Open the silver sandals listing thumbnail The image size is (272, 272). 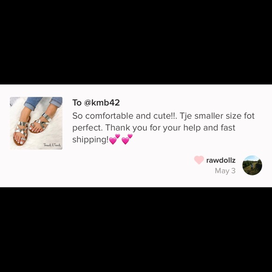click(36, 123)
